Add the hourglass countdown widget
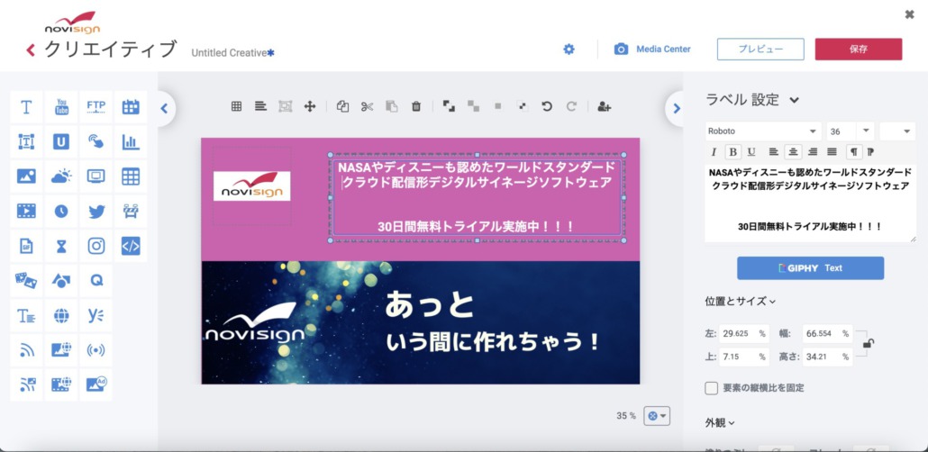This screenshot has width=928, height=452. (61, 246)
